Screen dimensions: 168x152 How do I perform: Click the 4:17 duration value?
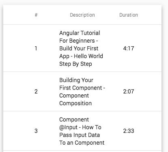129,48
